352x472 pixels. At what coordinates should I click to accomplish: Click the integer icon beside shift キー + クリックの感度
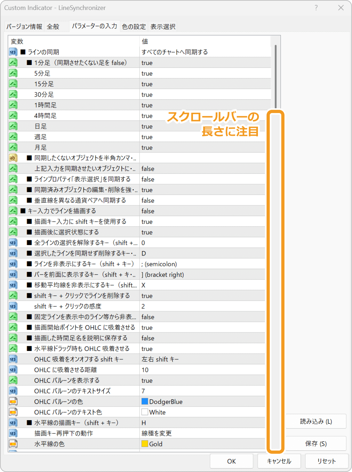tap(13, 306)
